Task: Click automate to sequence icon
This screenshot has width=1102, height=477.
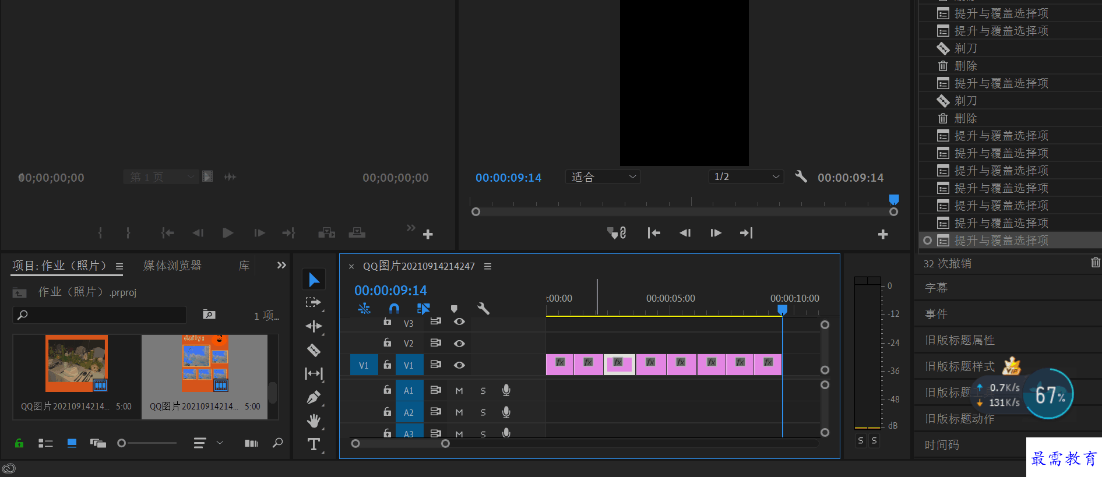Action: (x=251, y=443)
